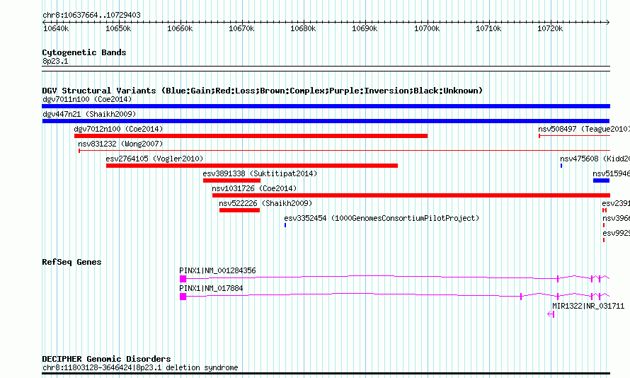Click the esv3891338 (Suktitipat2014) red bar
This screenshot has width=630, height=378.
(232, 181)
